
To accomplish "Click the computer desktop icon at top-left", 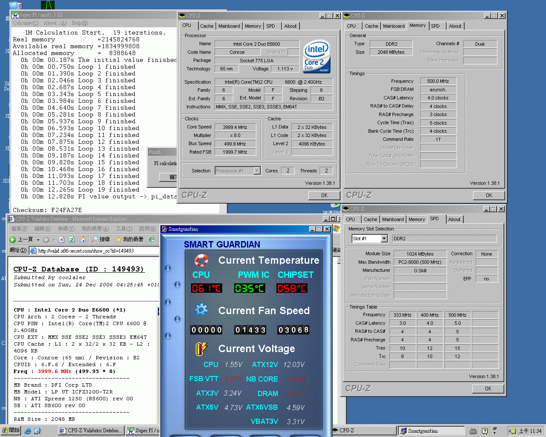I will (x=15, y=5).
